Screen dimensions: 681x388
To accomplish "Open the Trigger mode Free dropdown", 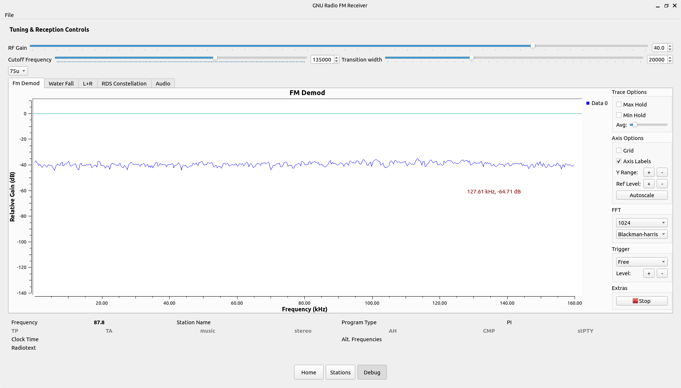I will [641, 262].
